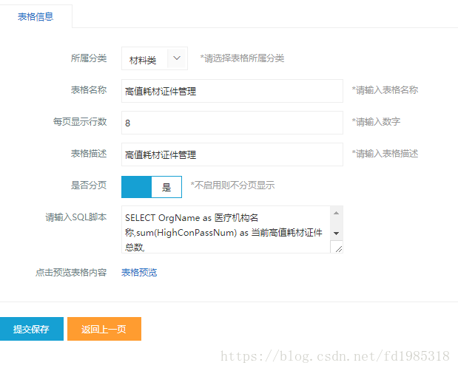Toggle the 是否分页 switch
This screenshot has width=458, height=371.
pos(152,187)
